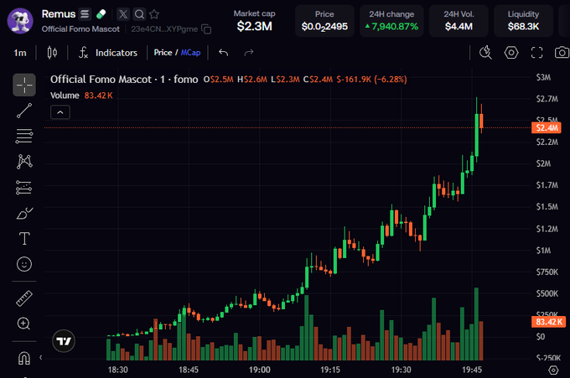
Task: Open the list icon next to Remus
Action: (x=85, y=14)
